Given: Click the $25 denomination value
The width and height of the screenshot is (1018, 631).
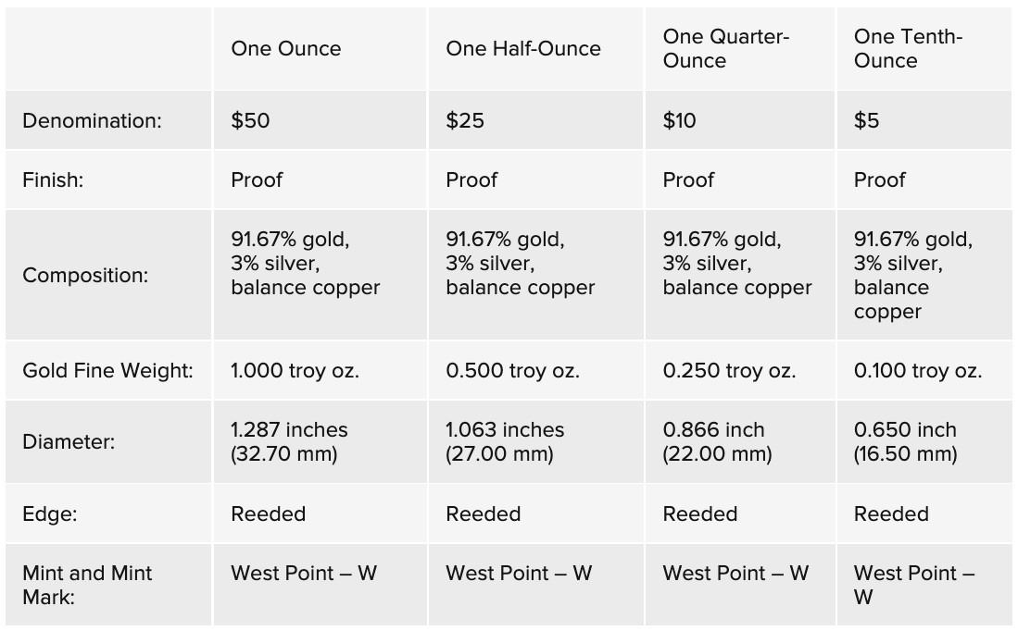Looking at the screenshot, I should 465,121.
